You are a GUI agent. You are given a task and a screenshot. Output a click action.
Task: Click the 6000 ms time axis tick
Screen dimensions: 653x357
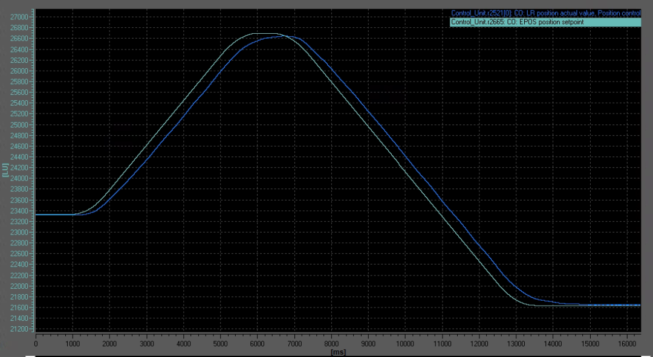coord(258,344)
